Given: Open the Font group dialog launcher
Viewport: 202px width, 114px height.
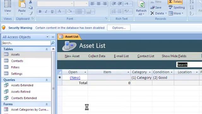Looking at the screenshot, I should coord(106,19).
